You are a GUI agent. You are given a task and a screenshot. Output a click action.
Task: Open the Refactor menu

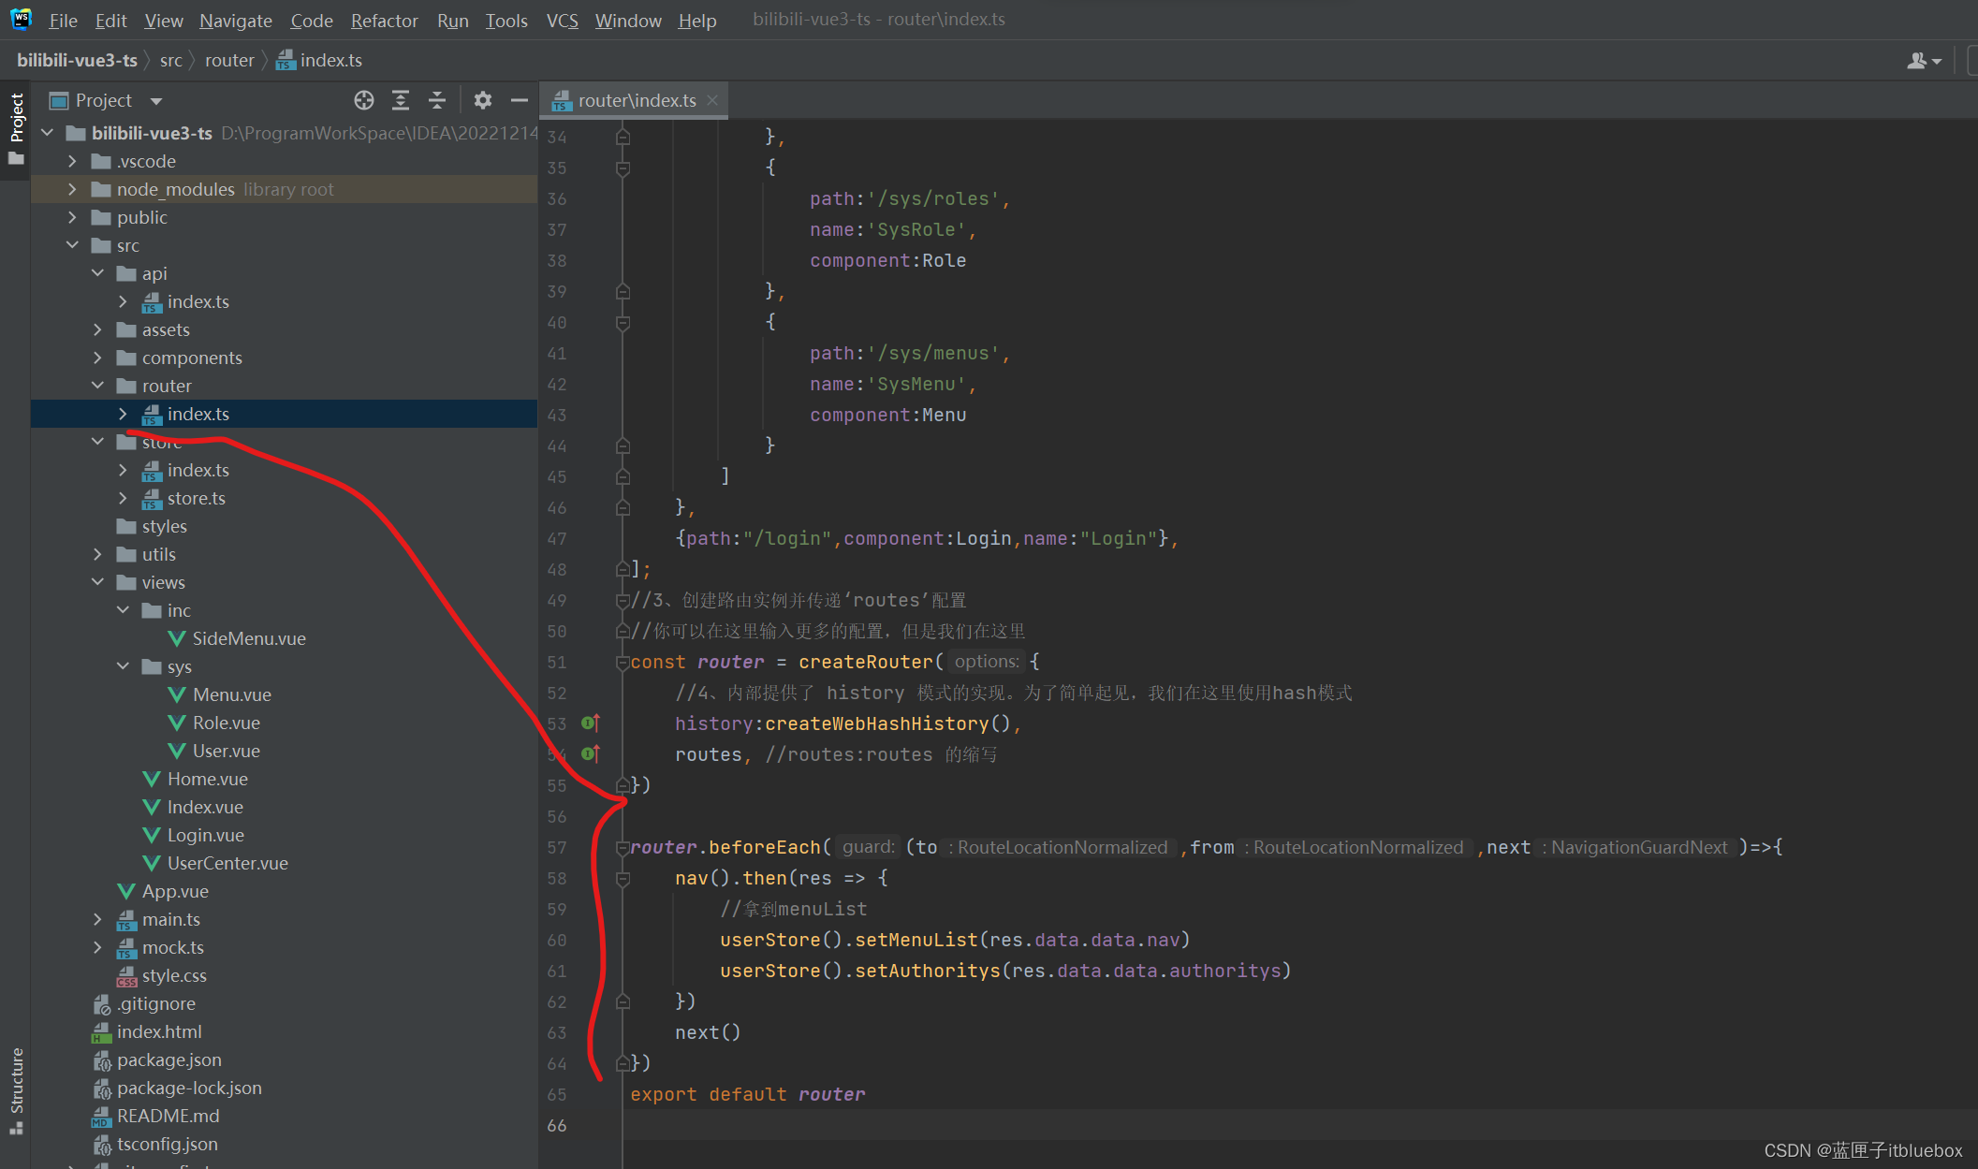tap(384, 21)
